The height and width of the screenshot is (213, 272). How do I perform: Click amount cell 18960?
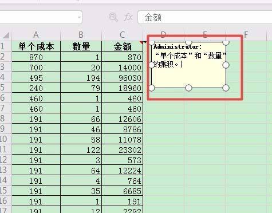tap(123, 88)
